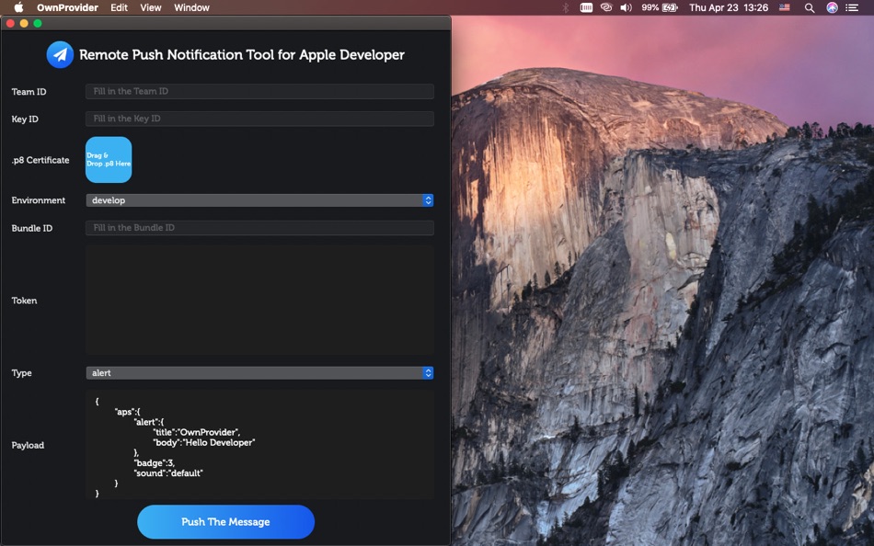Open the Apple menu
The height and width of the screenshot is (546, 874).
18,7
